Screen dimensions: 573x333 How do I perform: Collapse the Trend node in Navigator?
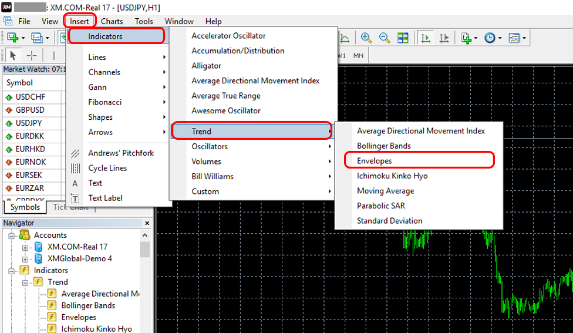(25, 282)
